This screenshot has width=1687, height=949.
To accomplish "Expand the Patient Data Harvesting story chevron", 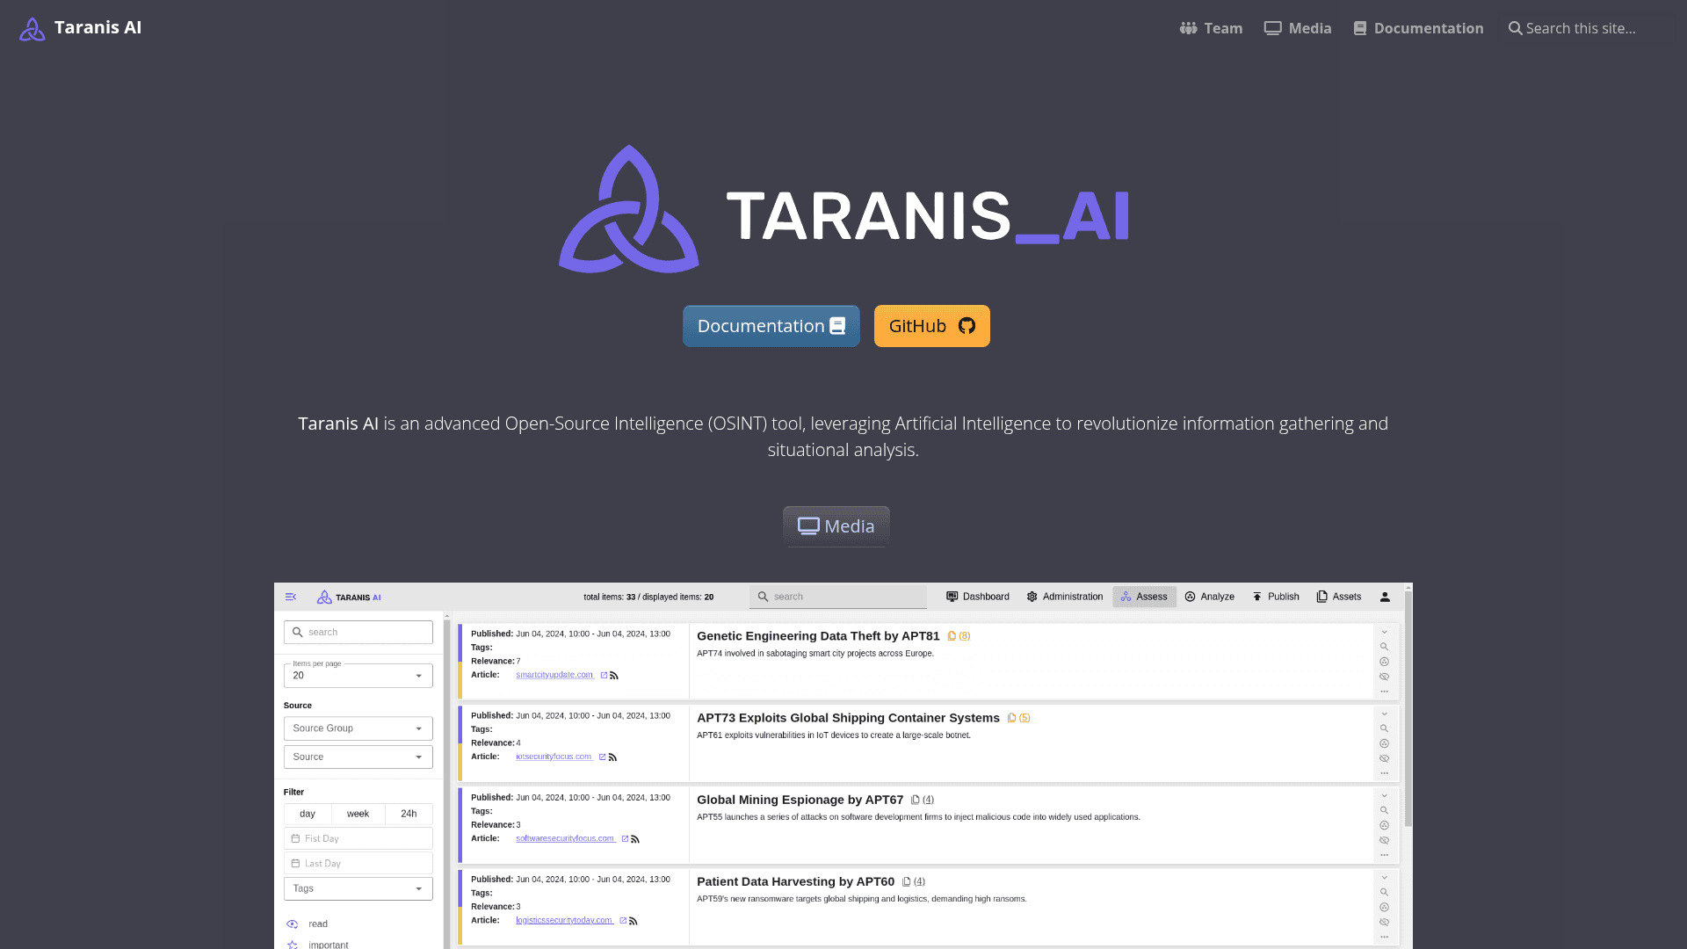I will (1384, 877).
